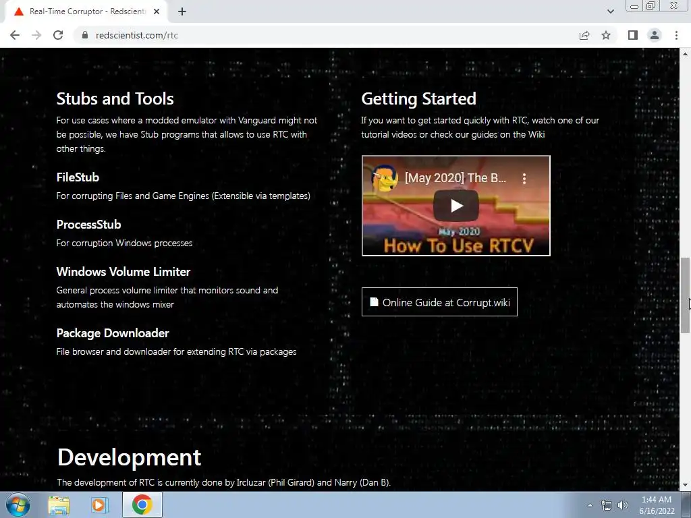Expand the tab search chevron

coord(610,11)
